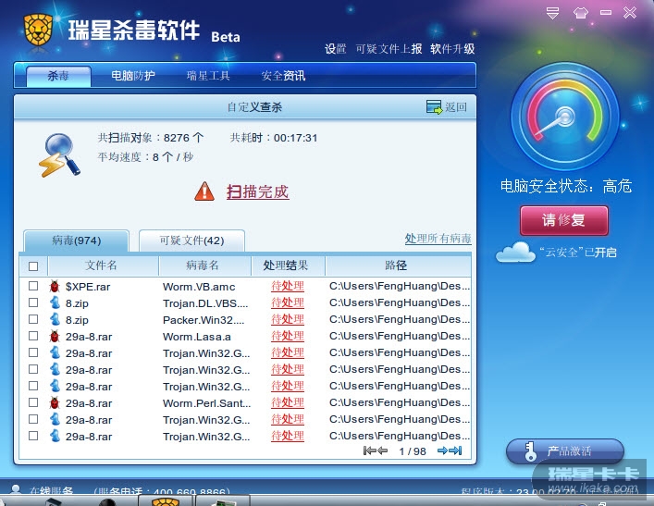The width and height of the screenshot is (654, 506).
Task: Click the 电脑安全状态:高危 status text
Action: 566,186
